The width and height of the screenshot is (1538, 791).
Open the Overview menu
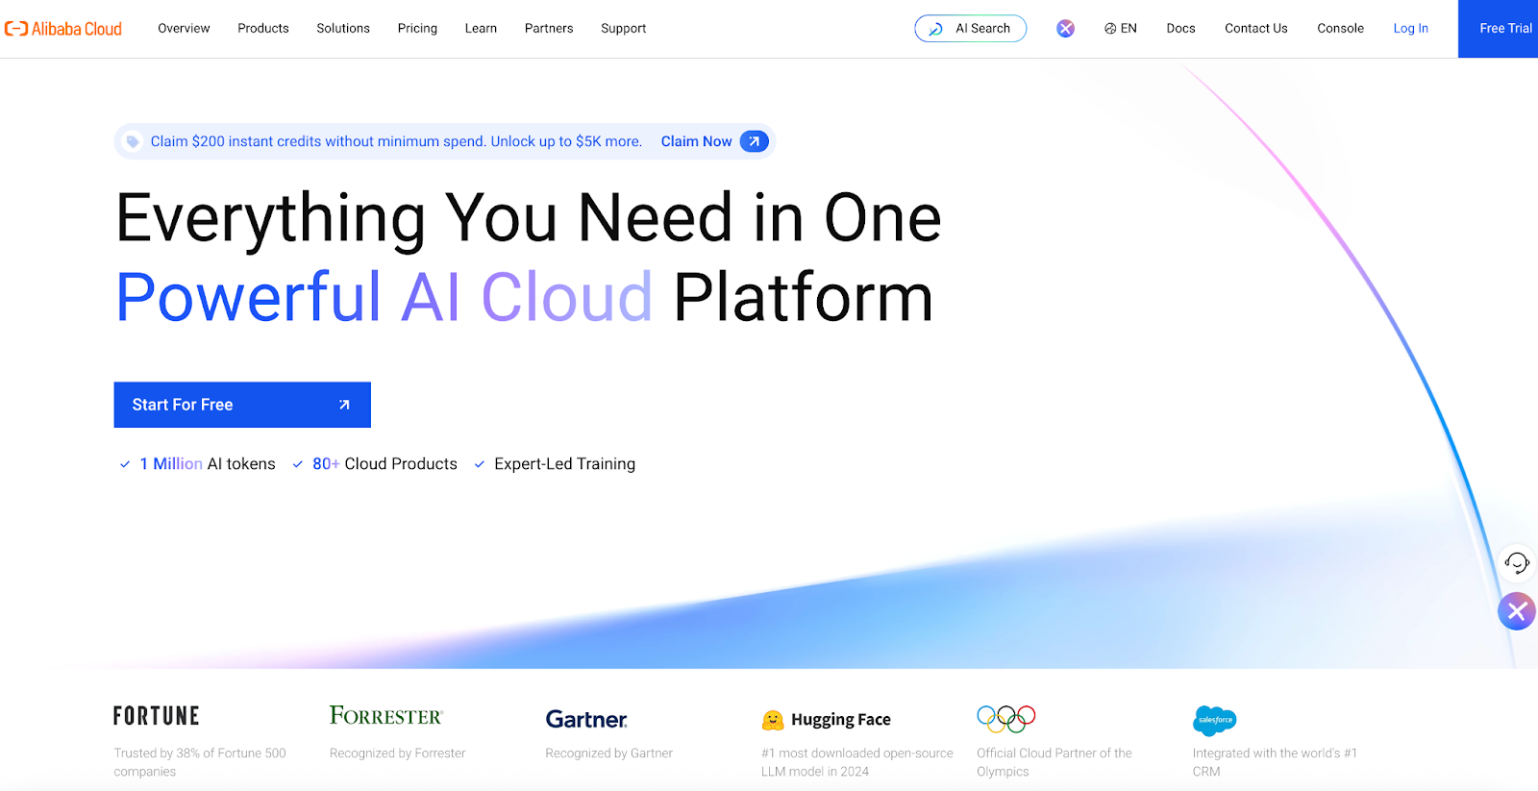(184, 29)
